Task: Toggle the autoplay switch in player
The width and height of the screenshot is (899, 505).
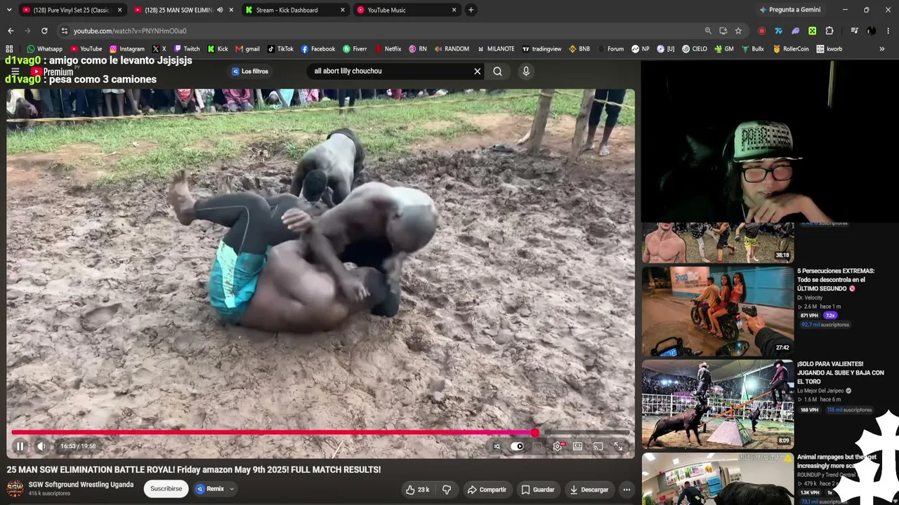Action: [518, 446]
